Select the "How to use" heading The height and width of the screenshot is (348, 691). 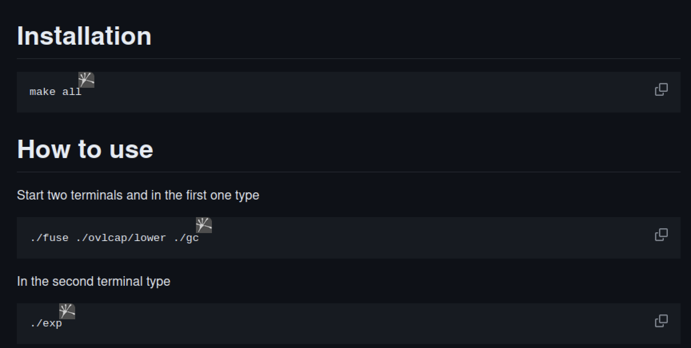85,149
